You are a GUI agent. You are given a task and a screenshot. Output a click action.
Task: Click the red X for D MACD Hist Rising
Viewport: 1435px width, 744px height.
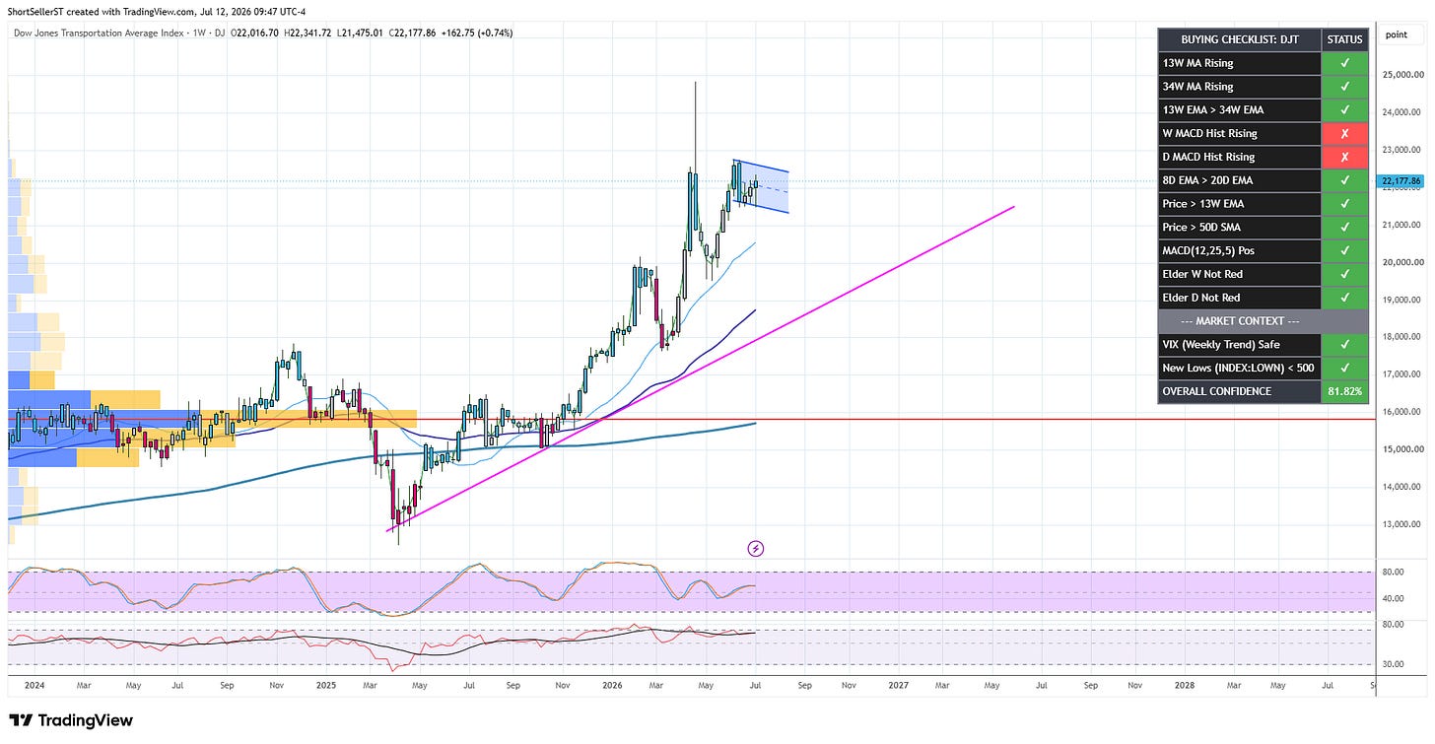(1344, 157)
